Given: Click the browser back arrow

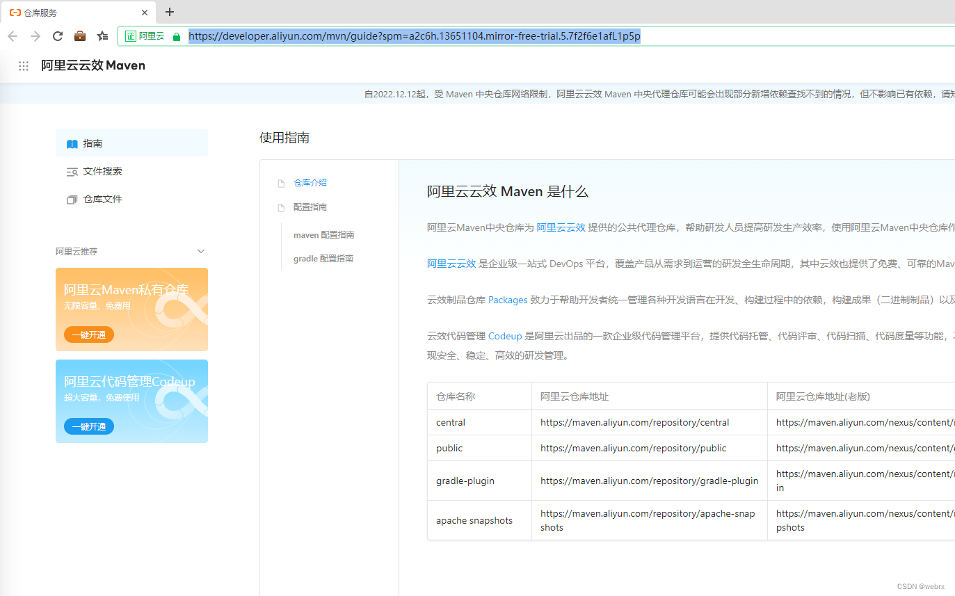Looking at the screenshot, I should (x=13, y=36).
